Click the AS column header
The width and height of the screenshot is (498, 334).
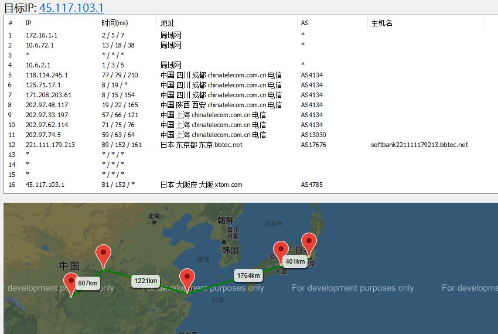332,23
